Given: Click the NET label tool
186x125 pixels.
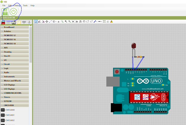Looking at the screenshot, I should pos(54,22).
